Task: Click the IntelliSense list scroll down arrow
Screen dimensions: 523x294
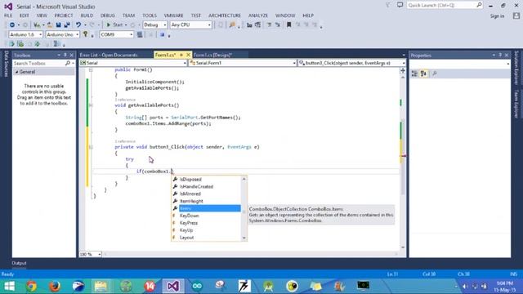Action: 244,238
